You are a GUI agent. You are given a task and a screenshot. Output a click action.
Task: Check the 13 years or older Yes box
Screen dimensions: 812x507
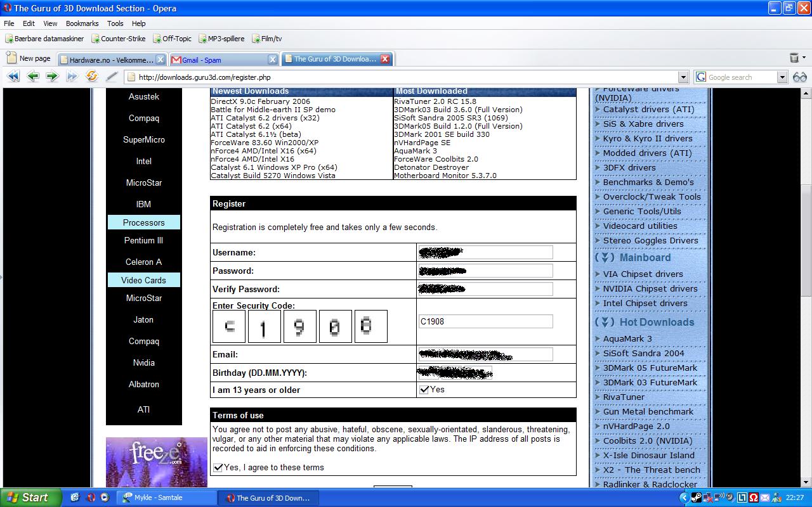click(424, 390)
